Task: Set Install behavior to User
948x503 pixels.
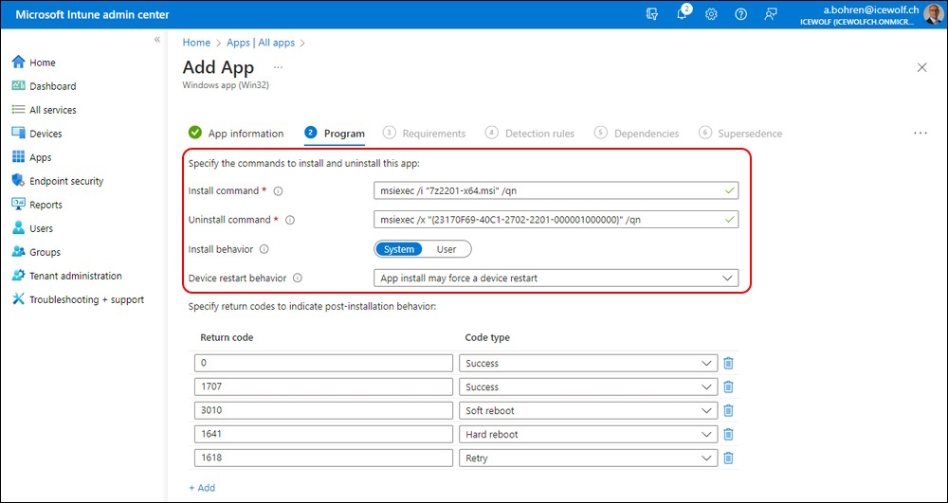Action: (447, 249)
